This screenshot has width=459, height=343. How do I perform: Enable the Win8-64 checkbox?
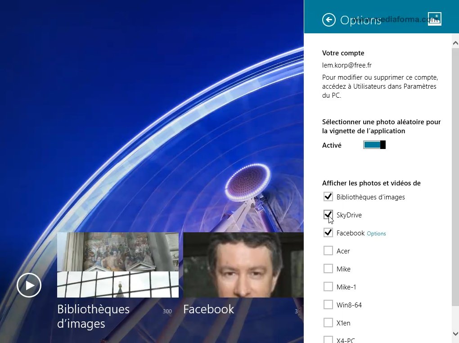[x=328, y=305]
